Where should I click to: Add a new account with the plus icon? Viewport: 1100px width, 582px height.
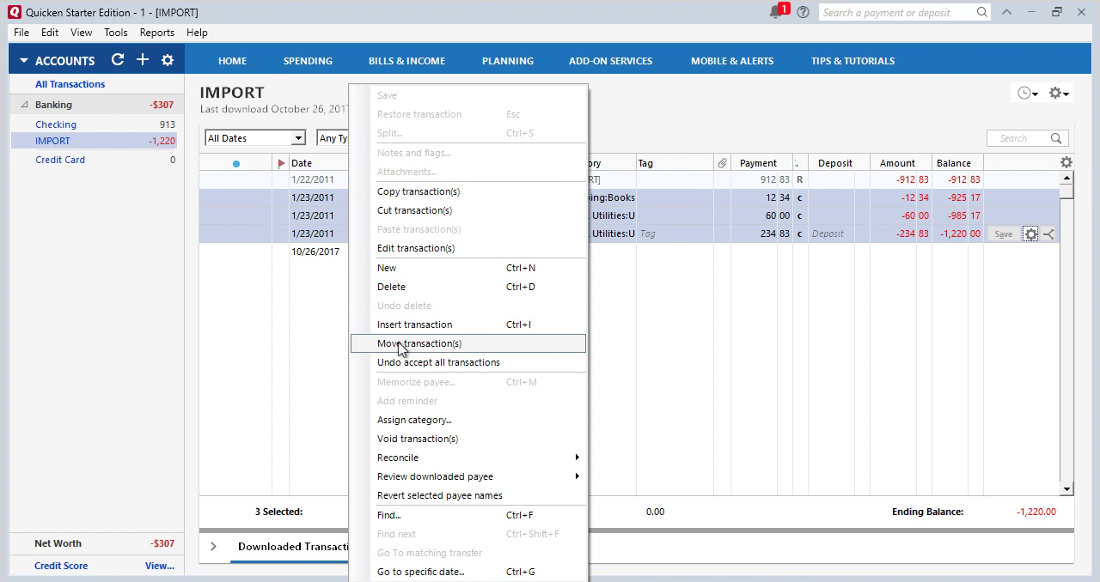point(143,60)
